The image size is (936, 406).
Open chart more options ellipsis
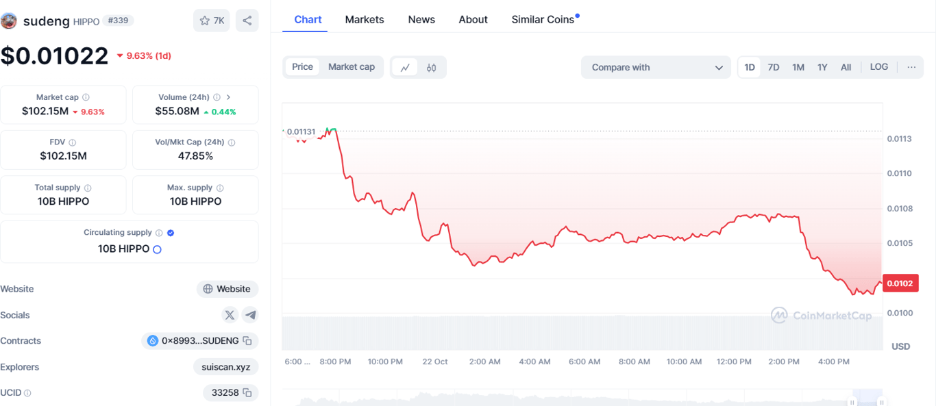pyautogui.click(x=911, y=67)
